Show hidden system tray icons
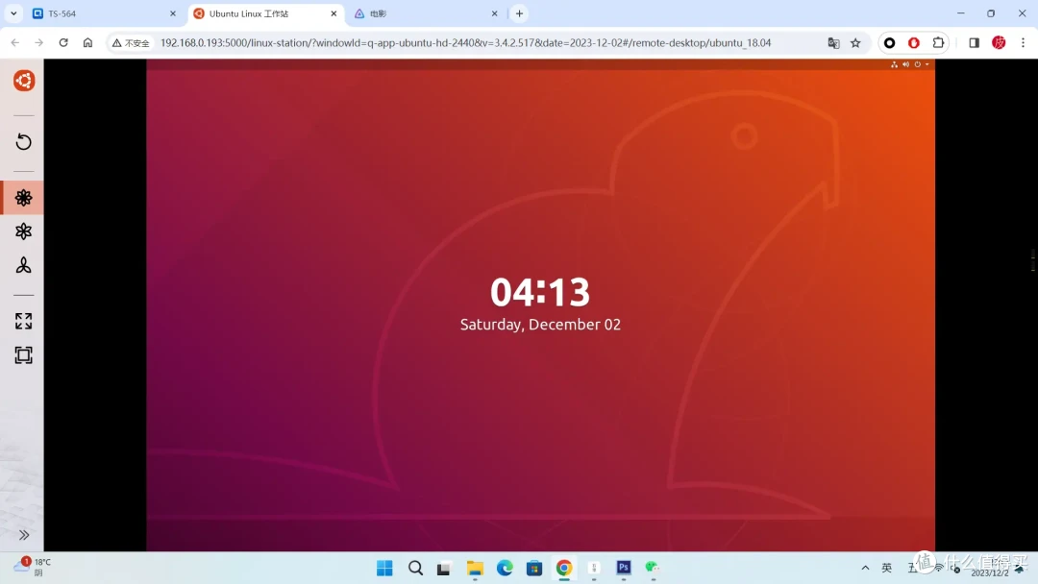Screen dimensions: 1038x584 865,568
